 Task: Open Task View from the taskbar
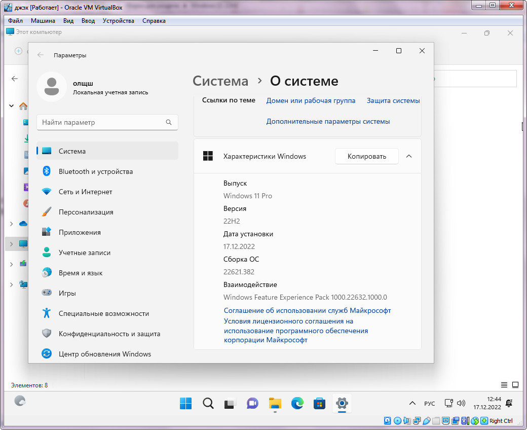pyautogui.click(x=230, y=403)
